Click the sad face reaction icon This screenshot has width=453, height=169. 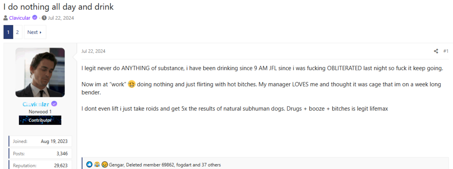105,165
